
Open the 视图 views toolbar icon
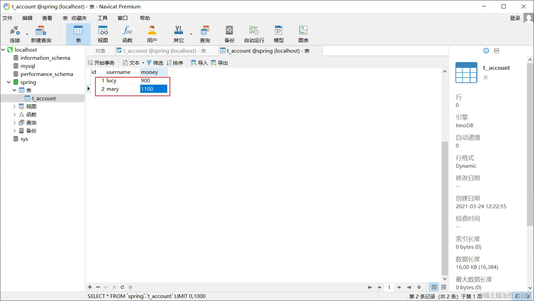[103, 34]
